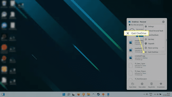Follow the Saves link under TS_Save_1.json
The image size is (172, 97).
[x=144, y=65]
